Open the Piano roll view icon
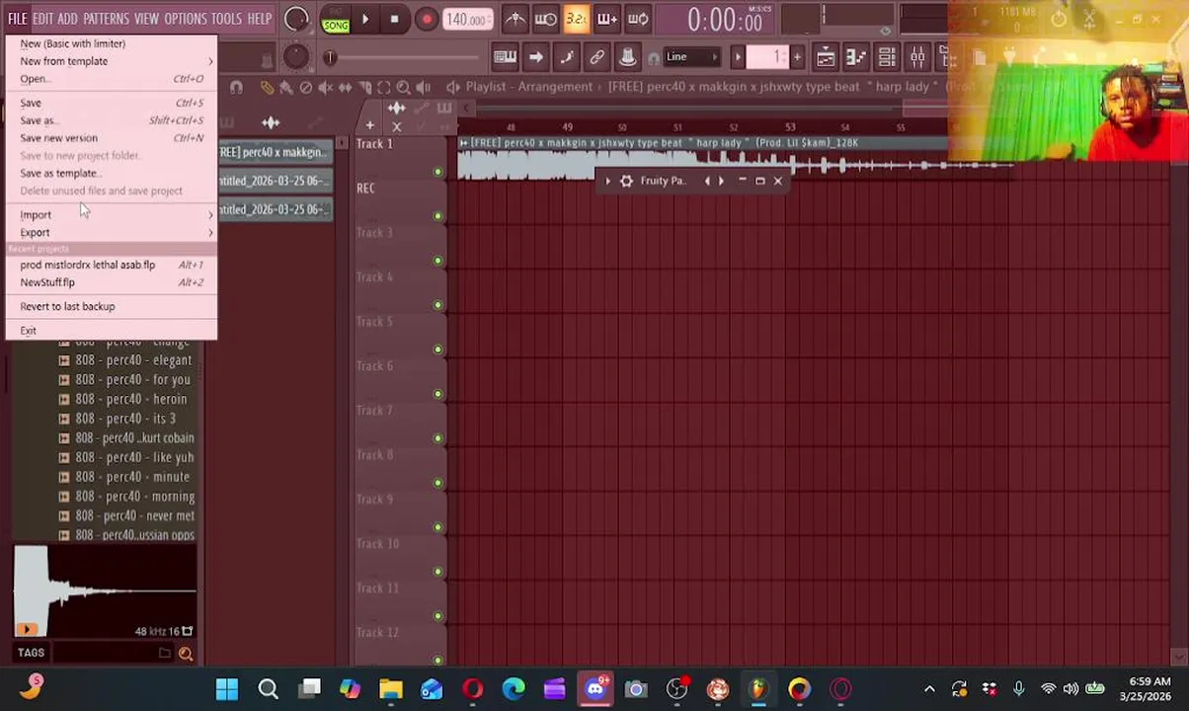Viewport: 1189px width, 711px height. (855, 57)
